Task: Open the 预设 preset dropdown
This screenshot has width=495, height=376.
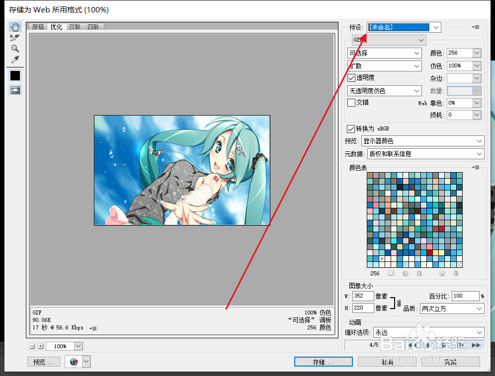Action: [404, 27]
